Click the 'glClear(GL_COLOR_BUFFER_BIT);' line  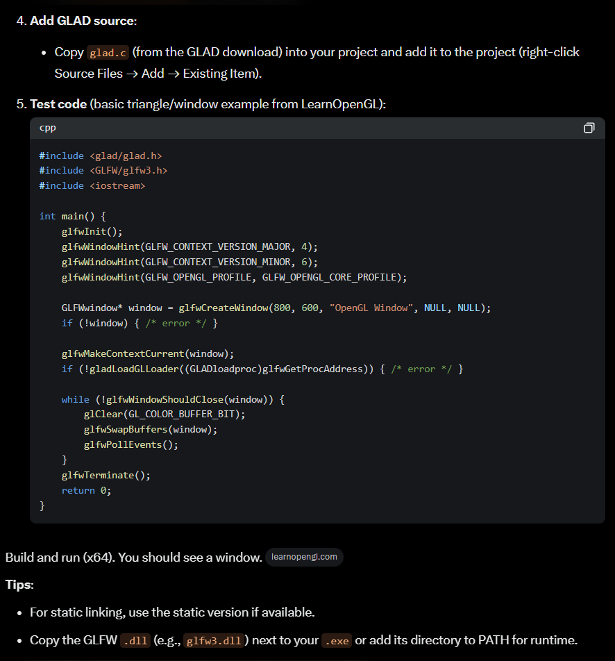(165, 414)
